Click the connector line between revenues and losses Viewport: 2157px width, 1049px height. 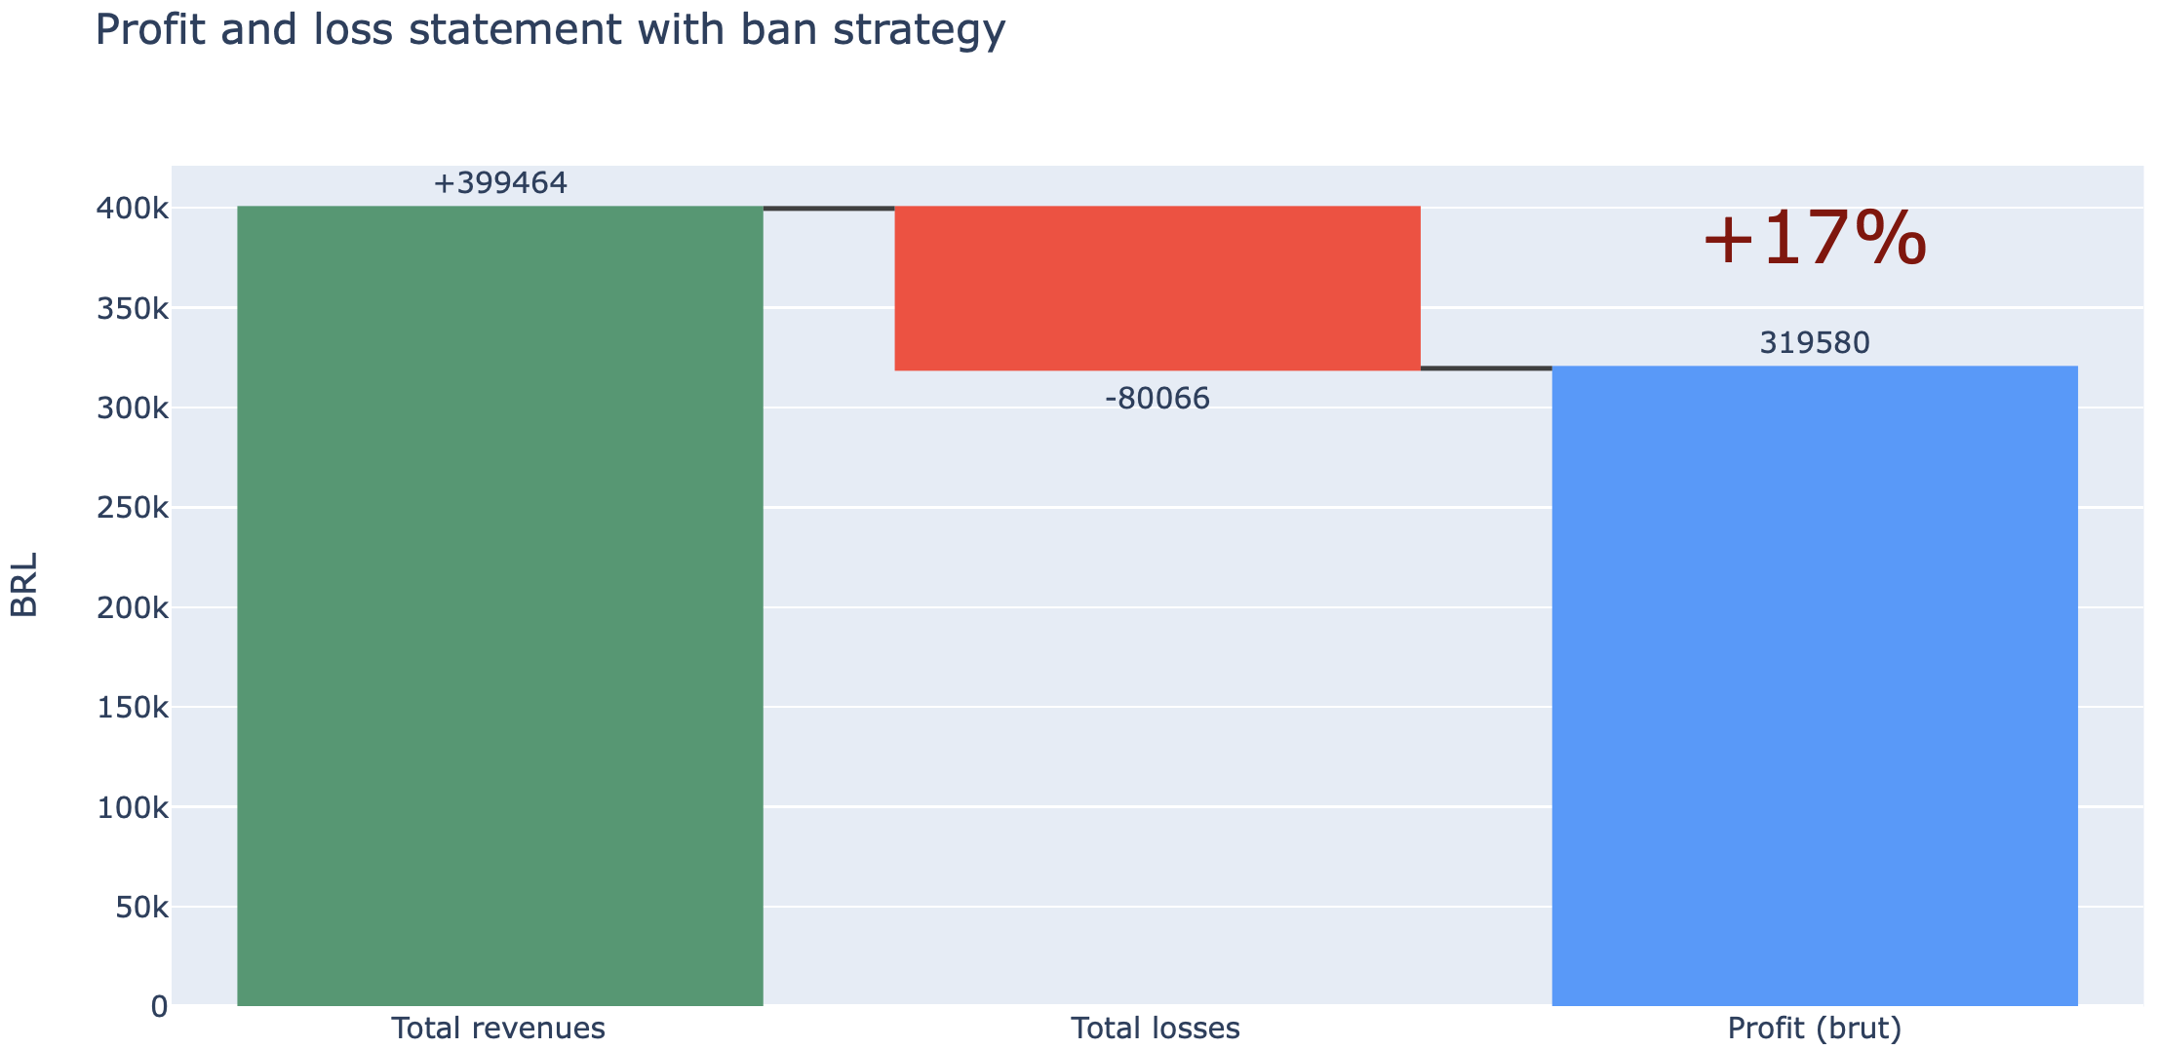tap(829, 208)
